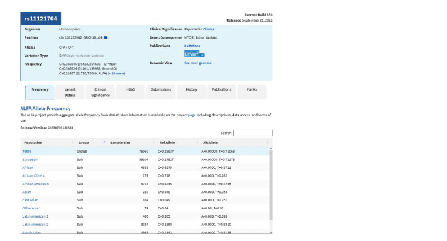447x241 pixels.
Task: Select the 'A=0.00, T=0.96' cell
Action: [212, 208]
